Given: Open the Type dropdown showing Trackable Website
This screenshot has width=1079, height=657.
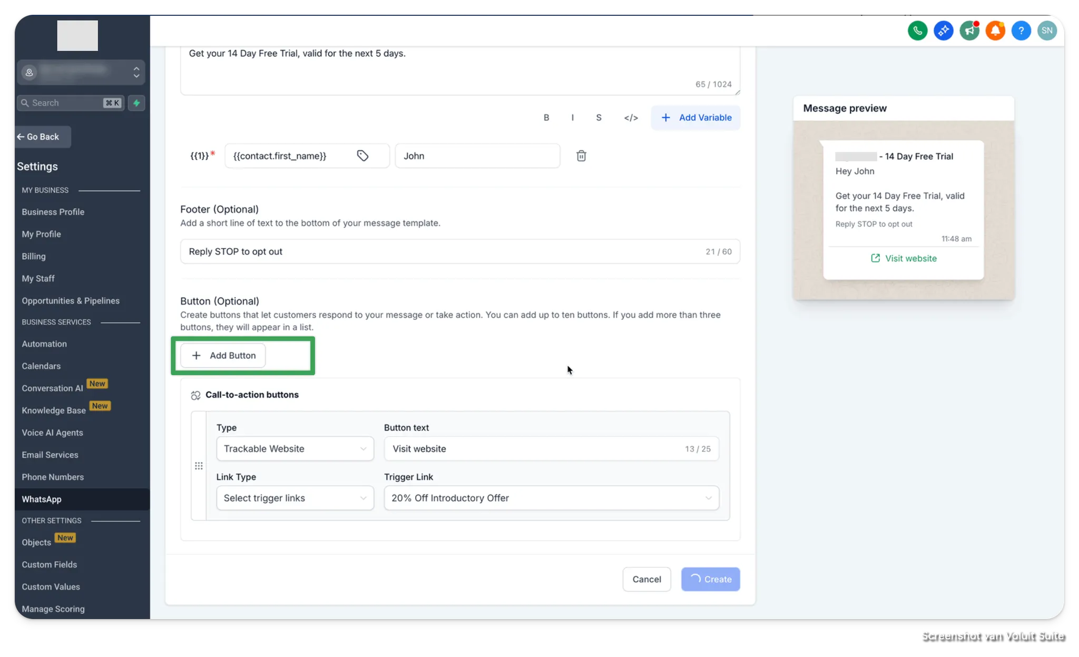Looking at the screenshot, I should pyautogui.click(x=295, y=449).
